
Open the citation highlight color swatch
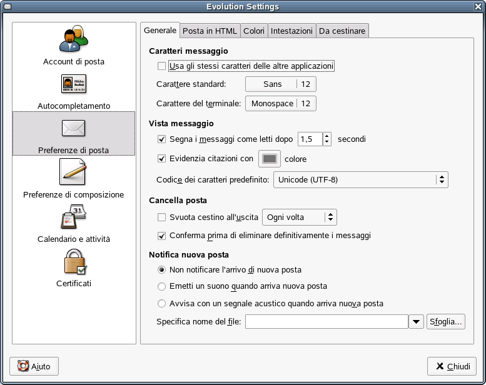(x=270, y=159)
